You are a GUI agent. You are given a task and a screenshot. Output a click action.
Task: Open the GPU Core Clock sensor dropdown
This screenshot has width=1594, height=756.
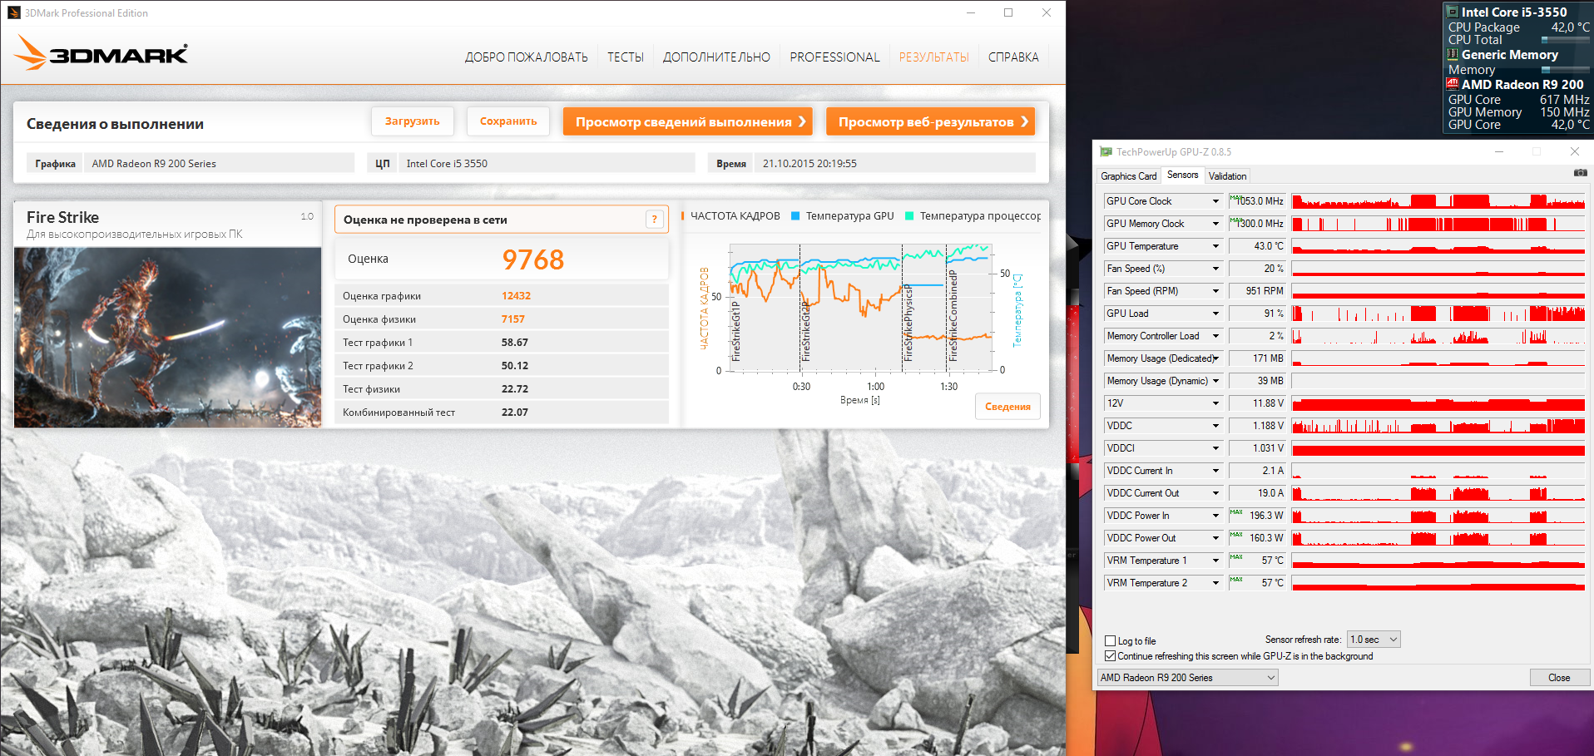(x=1215, y=201)
